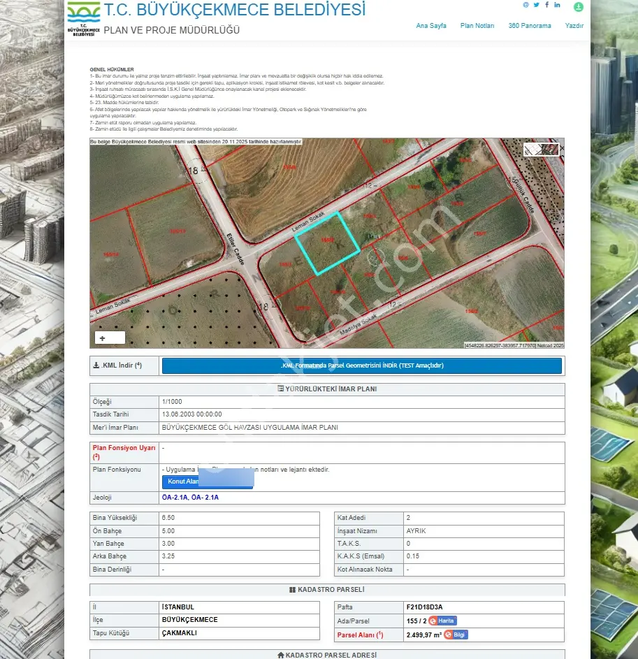
Task: Click the T.A.K.S. label
Action: pyautogui.click(x=349, y=544)
